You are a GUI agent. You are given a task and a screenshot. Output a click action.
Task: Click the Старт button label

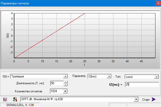[x=146, y=99]
